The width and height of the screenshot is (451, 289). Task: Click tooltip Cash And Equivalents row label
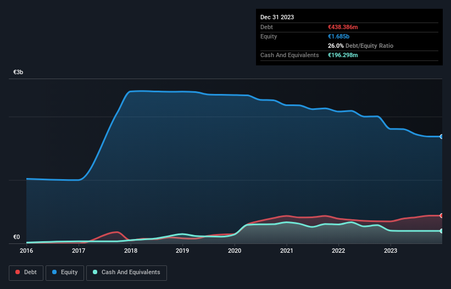289,55
